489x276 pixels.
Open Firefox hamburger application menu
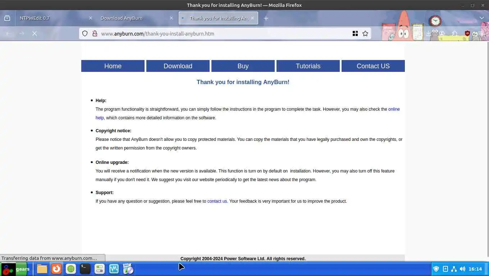click(480, 33)
